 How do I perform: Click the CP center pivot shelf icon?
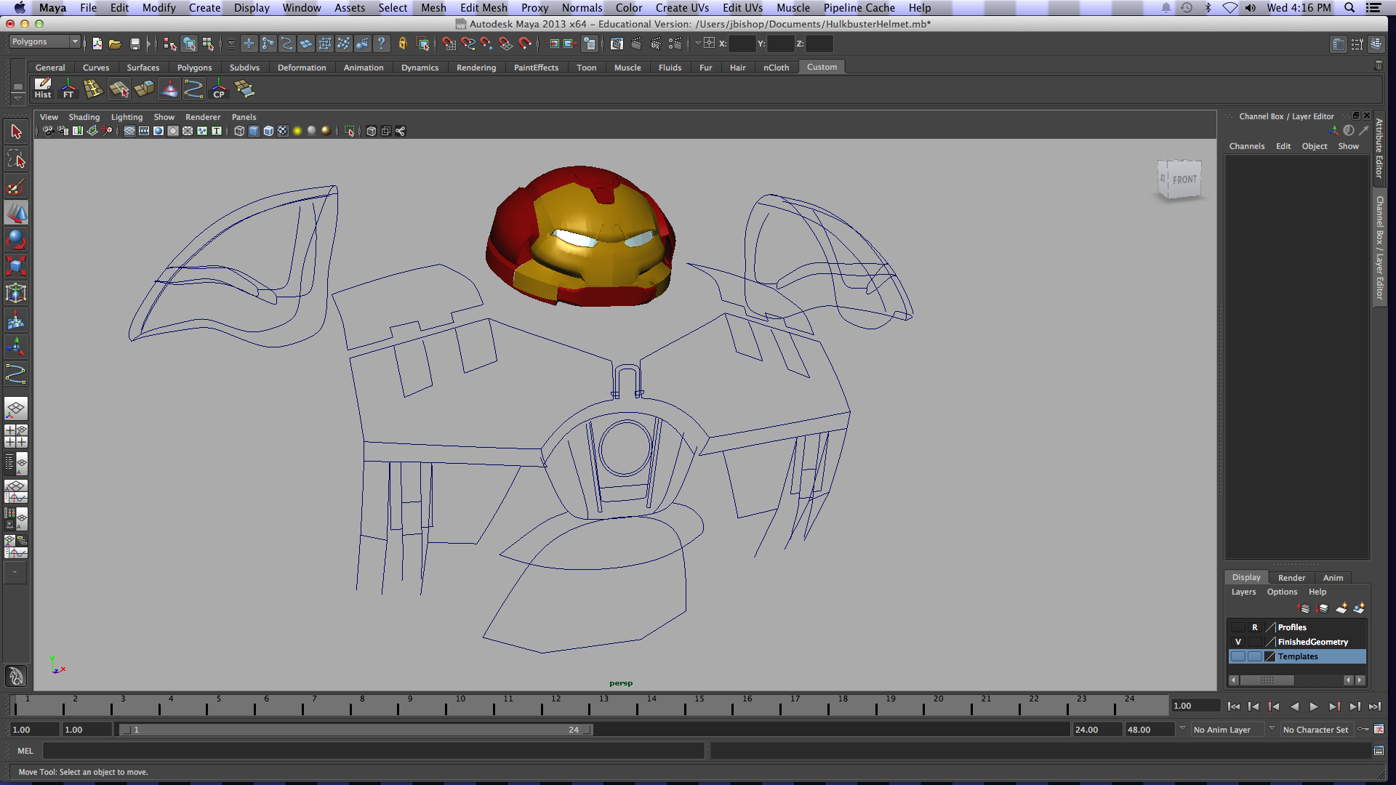pos(219,89)
